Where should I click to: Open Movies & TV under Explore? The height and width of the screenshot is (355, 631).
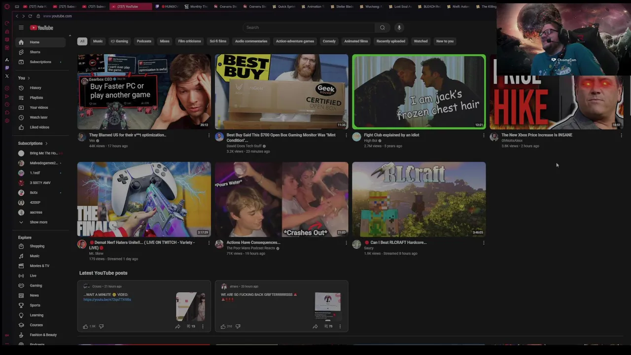pos(40,266)
